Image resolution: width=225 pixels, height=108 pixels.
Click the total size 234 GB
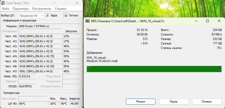click(217, 30)
